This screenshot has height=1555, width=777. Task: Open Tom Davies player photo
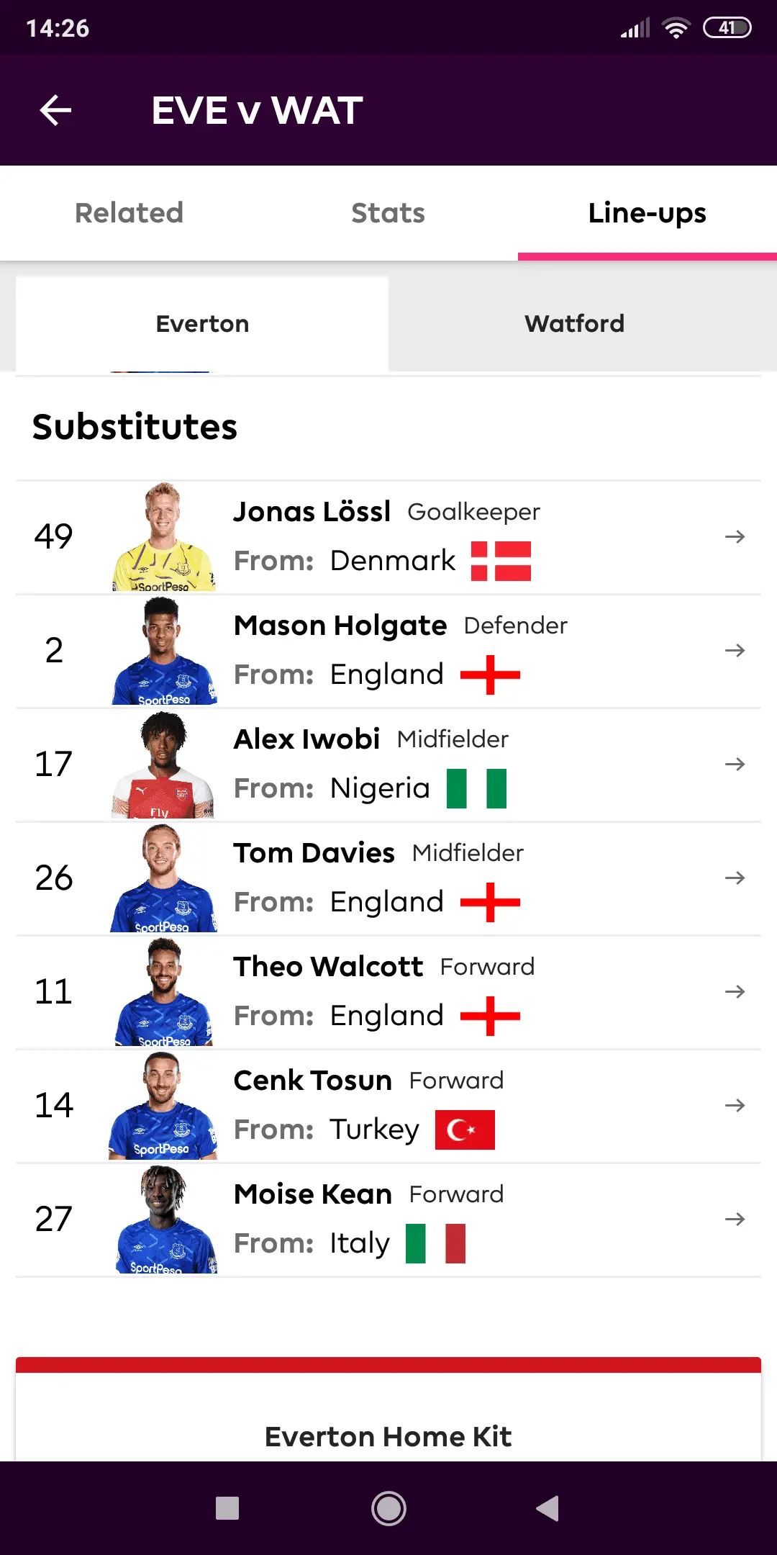coord(164,878)
